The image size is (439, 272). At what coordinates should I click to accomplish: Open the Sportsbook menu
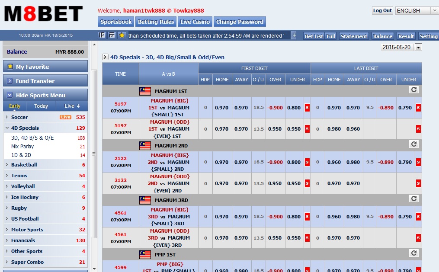pos(115,22)
